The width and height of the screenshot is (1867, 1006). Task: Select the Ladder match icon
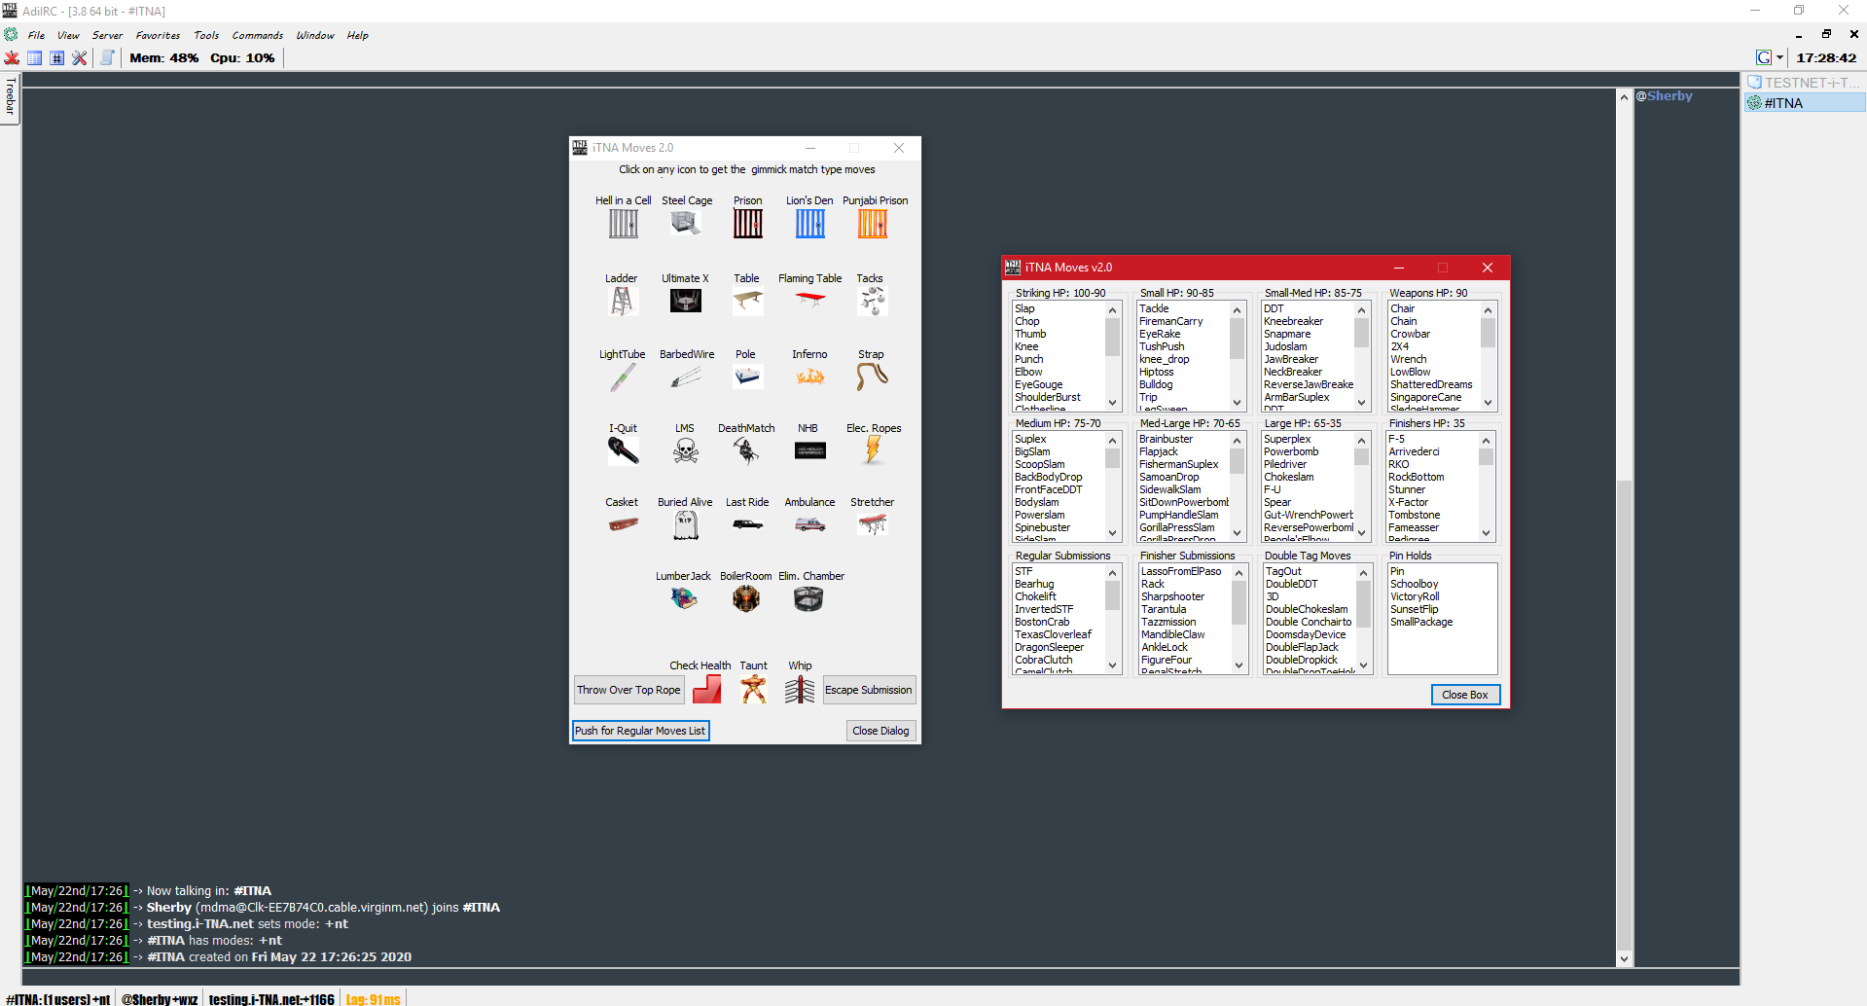pyautogui.click(x=623, y=301)
